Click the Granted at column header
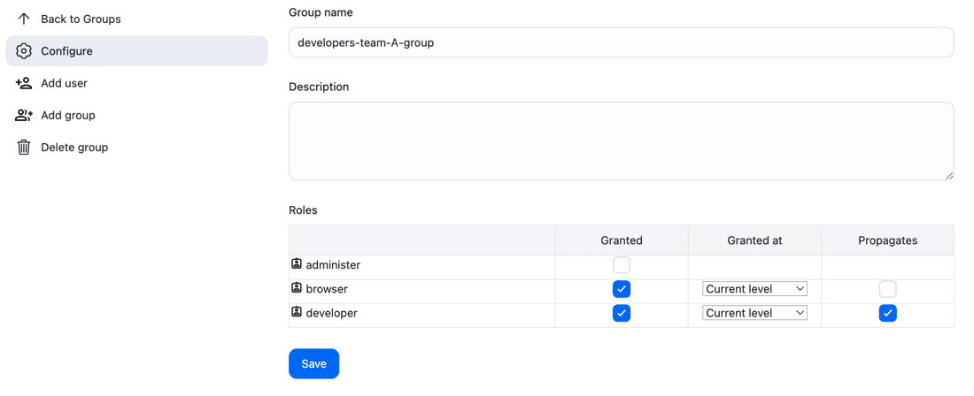 [754, 240]
